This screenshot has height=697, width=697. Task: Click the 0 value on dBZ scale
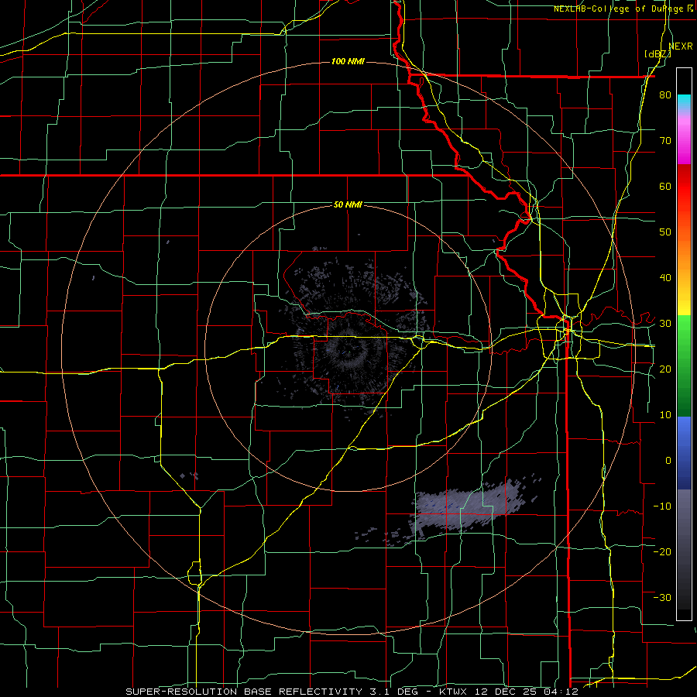click(x=668, y=461)
